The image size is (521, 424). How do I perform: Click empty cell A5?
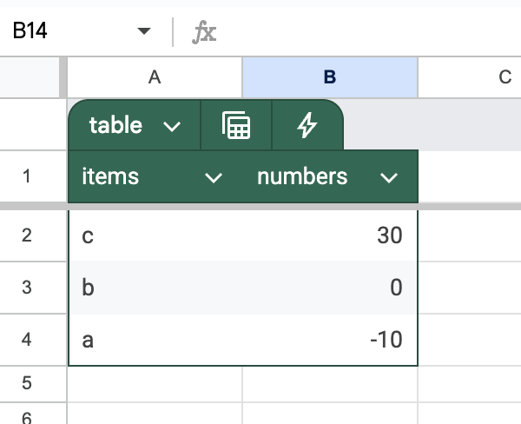pyautogui.click(x=155, y=384)
